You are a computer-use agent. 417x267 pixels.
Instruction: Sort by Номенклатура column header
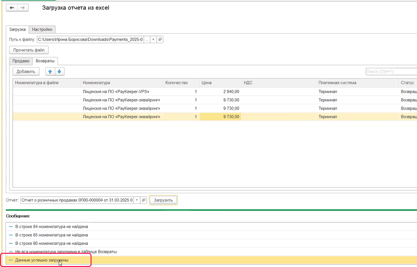(122, 83)
